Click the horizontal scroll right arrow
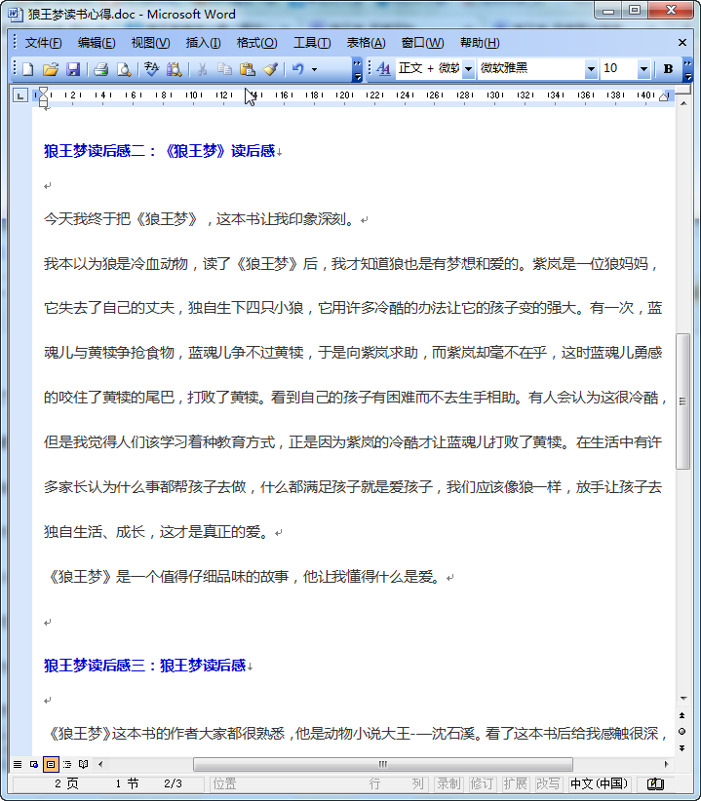The image size is (701, 801). click(x=666, y=764)
